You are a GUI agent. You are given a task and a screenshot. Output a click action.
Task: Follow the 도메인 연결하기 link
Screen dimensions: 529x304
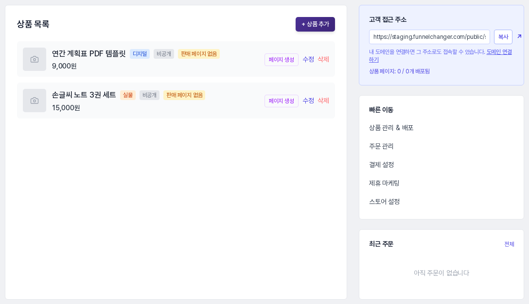(x=499, y=52)
